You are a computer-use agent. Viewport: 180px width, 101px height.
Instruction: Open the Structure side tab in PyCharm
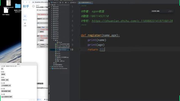(49, 89)
